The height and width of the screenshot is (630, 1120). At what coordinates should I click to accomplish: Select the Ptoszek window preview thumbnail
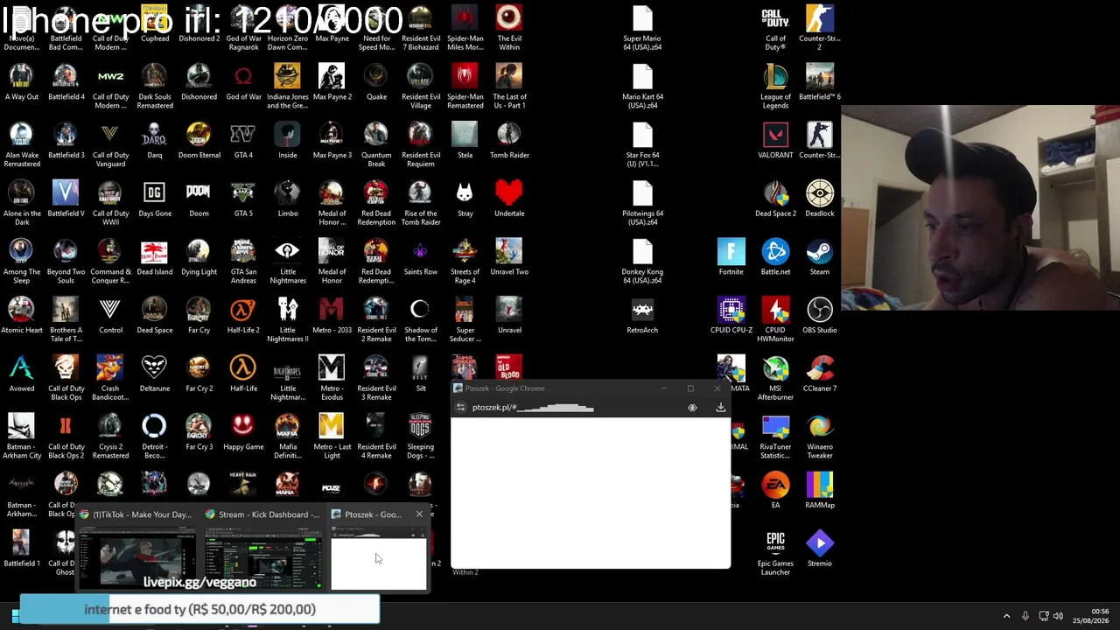pos(378,562)
